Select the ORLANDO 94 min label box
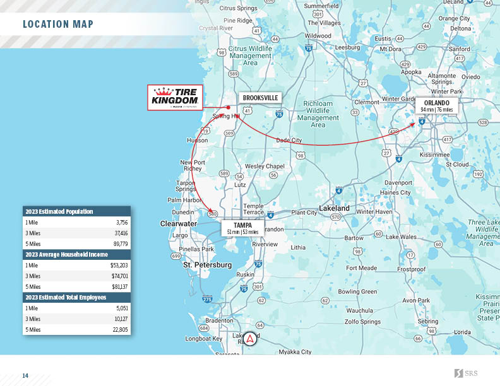Image resolution: width=500 pixels, height=386 pixels. [436, 106]
